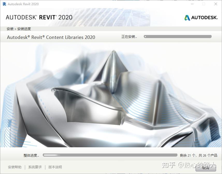Open the 系统要求 system requirements link

click(35, 167)
